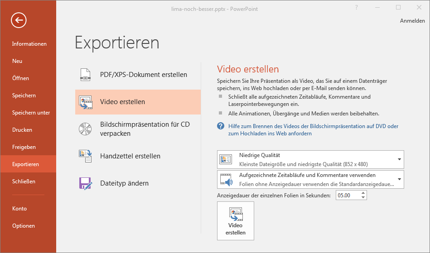Click Anmelden to sign in
Image resolution: width=430 pixels, height=253 pixels.
click(412, 21)
